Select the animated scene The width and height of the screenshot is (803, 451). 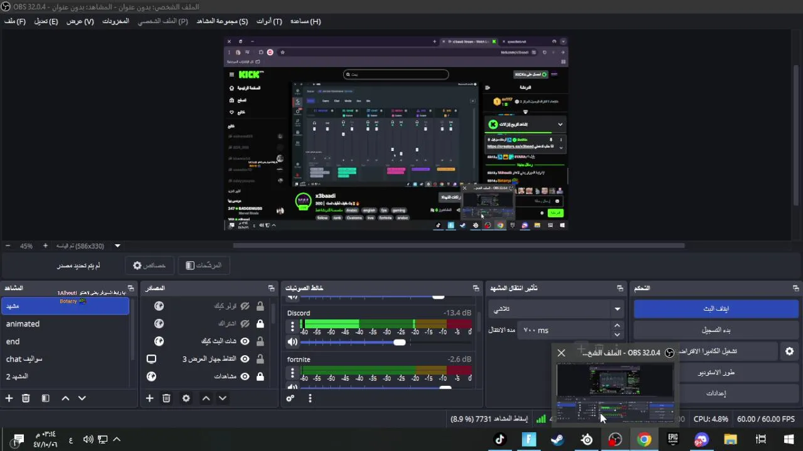coord(65,324)
